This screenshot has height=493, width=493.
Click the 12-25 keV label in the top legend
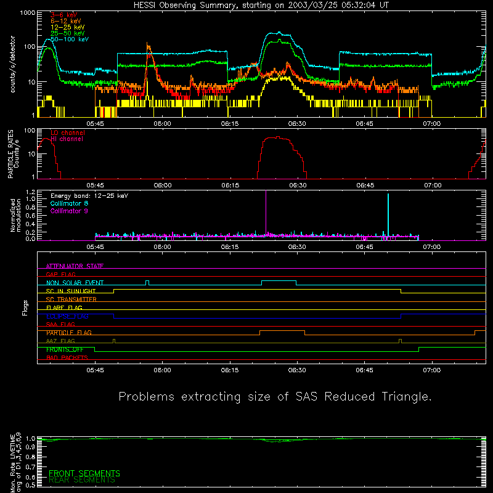[68, 27]
